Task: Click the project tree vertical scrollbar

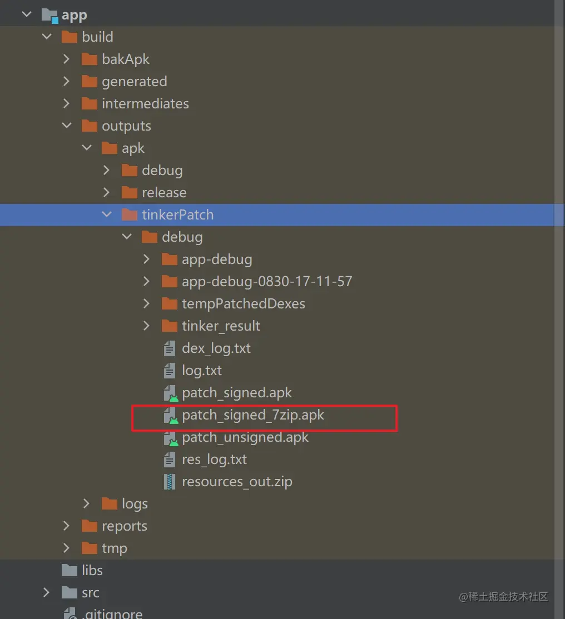Action: [x=559, y=309]
